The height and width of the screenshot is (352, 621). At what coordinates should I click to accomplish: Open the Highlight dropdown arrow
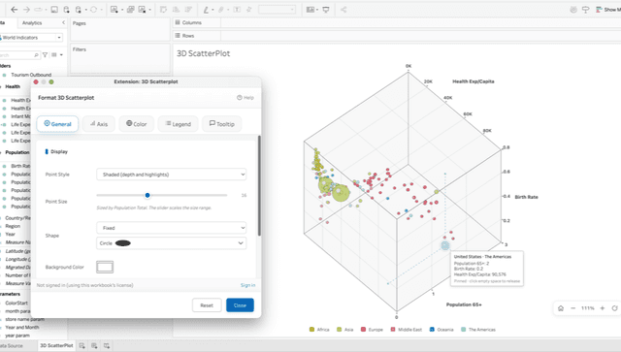click(212, 10)
